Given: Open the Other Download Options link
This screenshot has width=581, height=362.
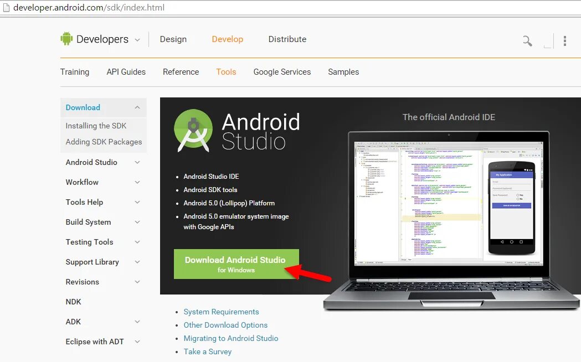Looking at the screenshot, I should click(225, 325).
